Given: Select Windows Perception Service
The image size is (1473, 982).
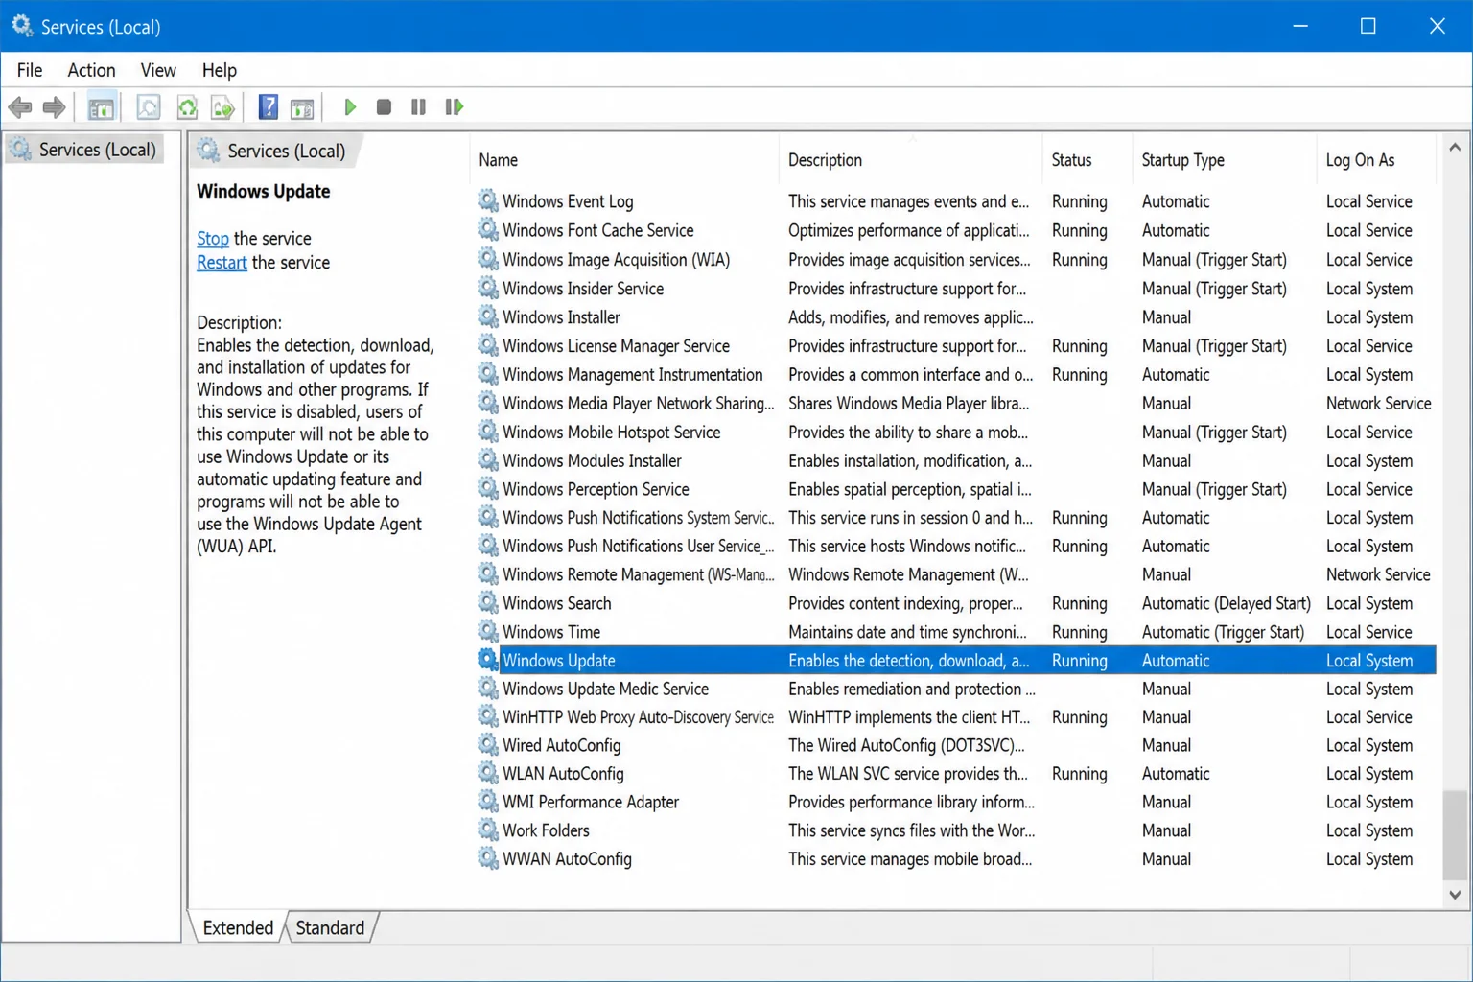Looking at the screenshot, I should [x=956, y=489].
